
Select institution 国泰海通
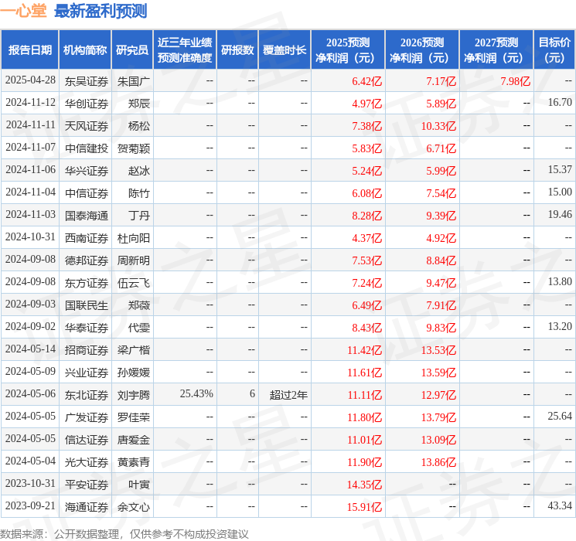(x=87, y=216)
